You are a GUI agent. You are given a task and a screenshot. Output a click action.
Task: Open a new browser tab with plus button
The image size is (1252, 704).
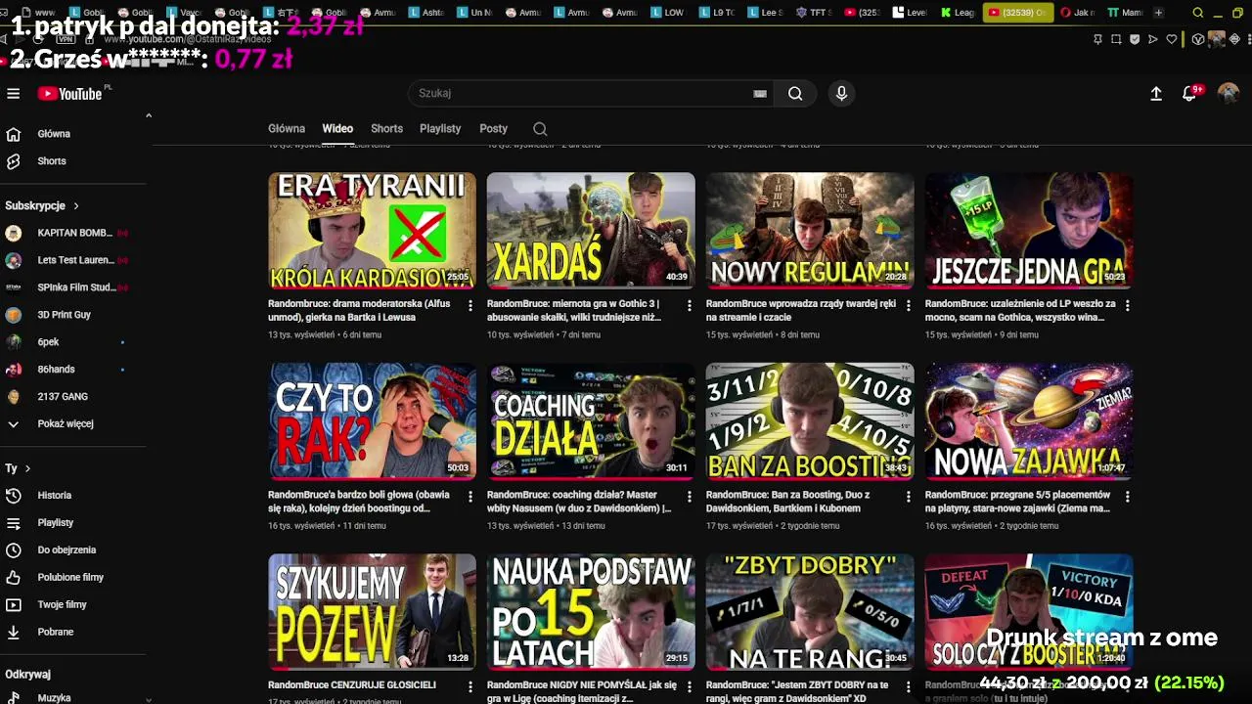point(1158,13)
